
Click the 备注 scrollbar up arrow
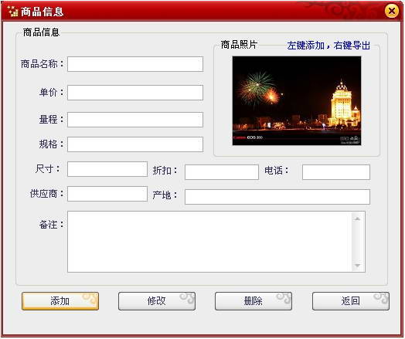[x=358, y=219]
